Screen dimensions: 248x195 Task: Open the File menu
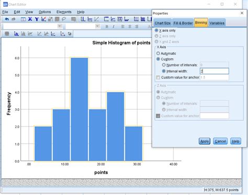pos(5,12)
